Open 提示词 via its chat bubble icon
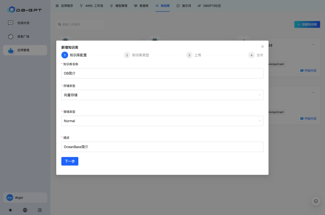The width and height of the screenshot is (325, 215). pyautogui.click(x=178, y=5)
